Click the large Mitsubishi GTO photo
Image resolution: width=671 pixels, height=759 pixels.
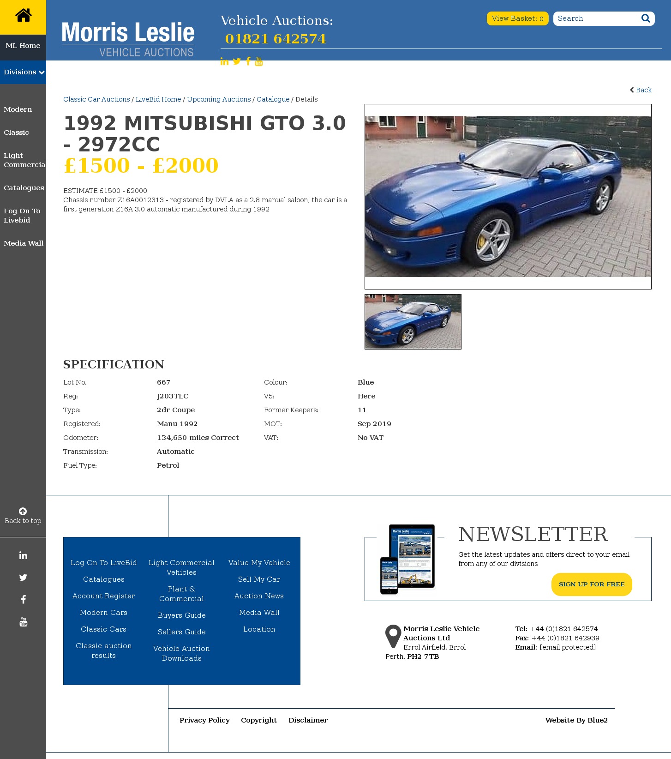click(508, 197)
